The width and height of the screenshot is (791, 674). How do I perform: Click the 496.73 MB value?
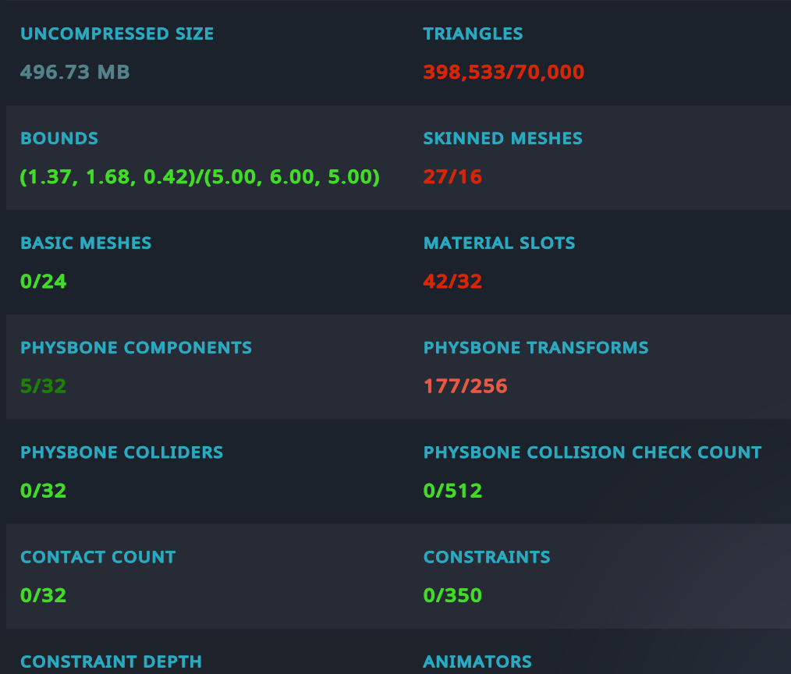click(x=75, y=72)
